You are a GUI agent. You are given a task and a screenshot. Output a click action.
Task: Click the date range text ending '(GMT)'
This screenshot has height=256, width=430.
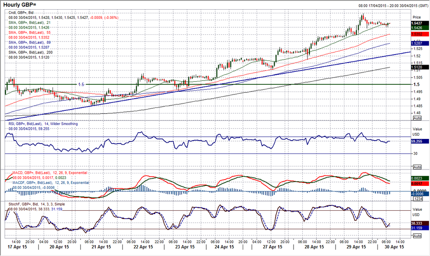click(393, 5)
